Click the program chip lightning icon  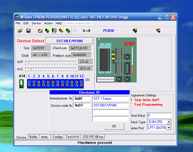click(x=135, y=31)
